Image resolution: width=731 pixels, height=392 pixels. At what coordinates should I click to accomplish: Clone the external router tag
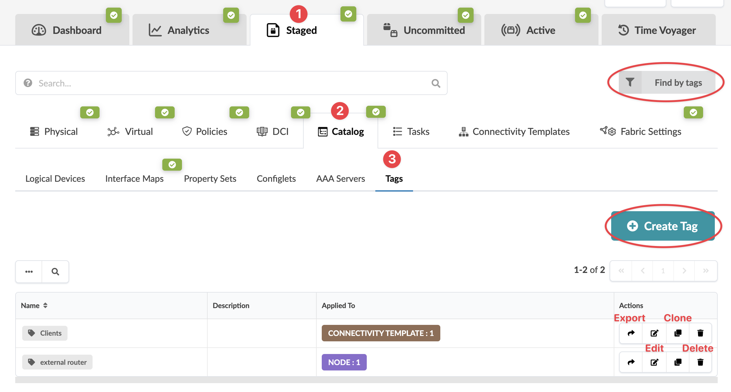point(678,362)
